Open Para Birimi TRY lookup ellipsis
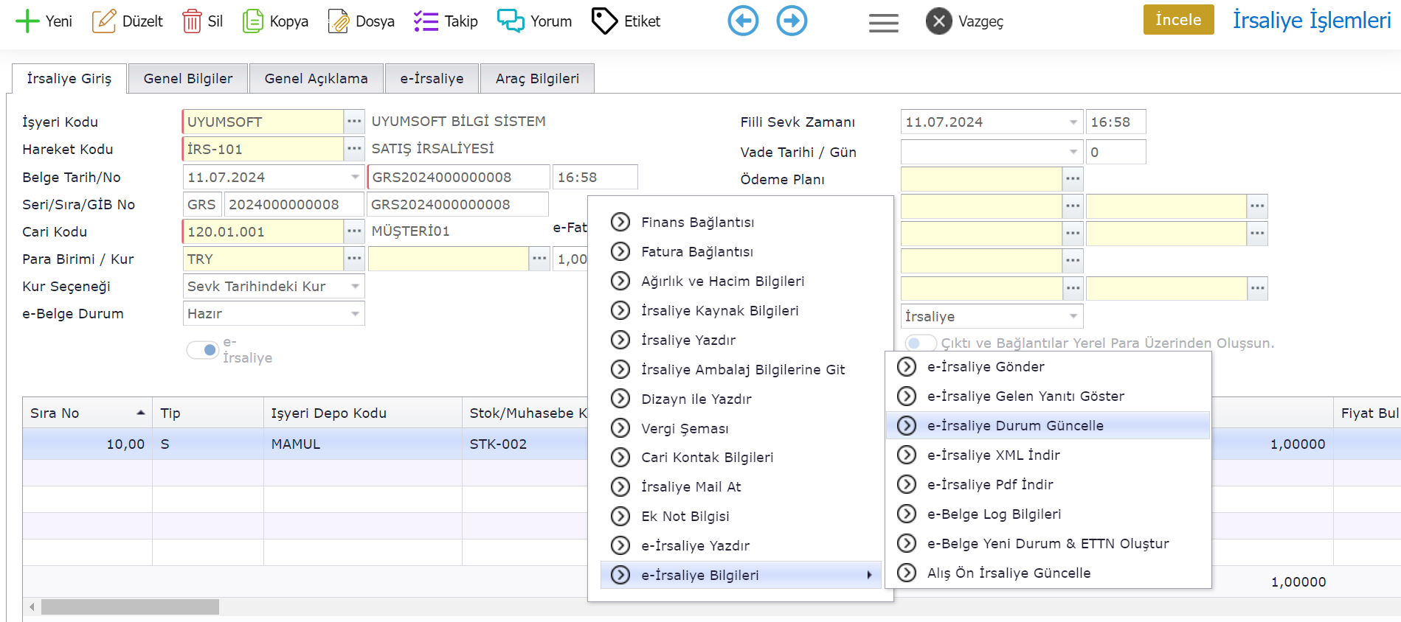Image resolution: width=1401 pixels, height=622 pixels. [x=354, y=259]
